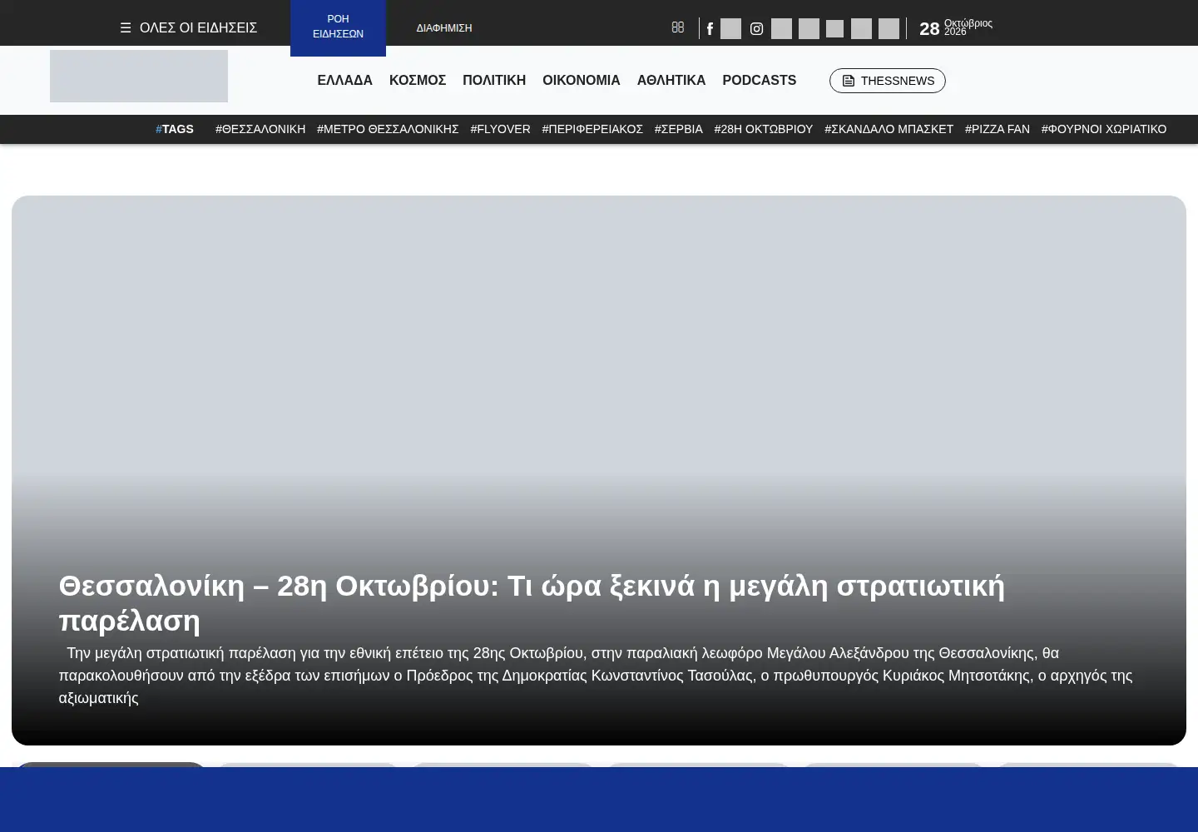
Task: Click the site logo placeholder
Action: point(139,77)
